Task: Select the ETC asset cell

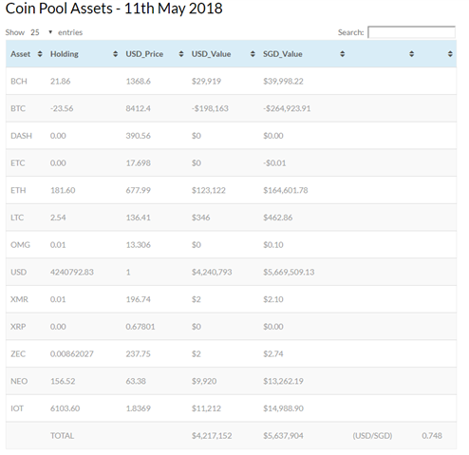Action: (x=18, y=163)
